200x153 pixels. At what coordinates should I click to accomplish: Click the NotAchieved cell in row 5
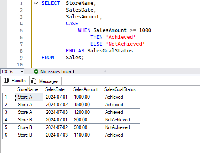coord(121,127)
